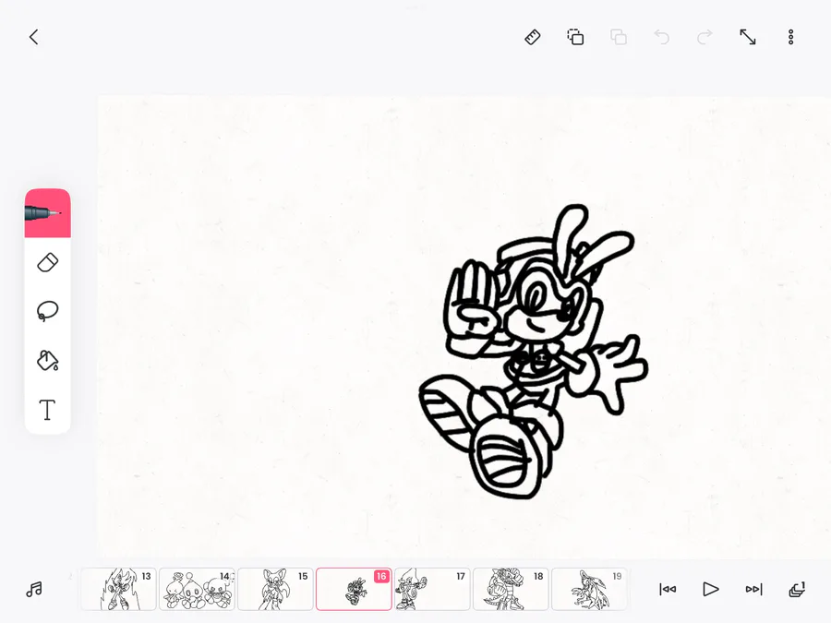831x623 pixels.
Task: Enter fullscreen with the expand arrows
Action: tap(748, 37)
